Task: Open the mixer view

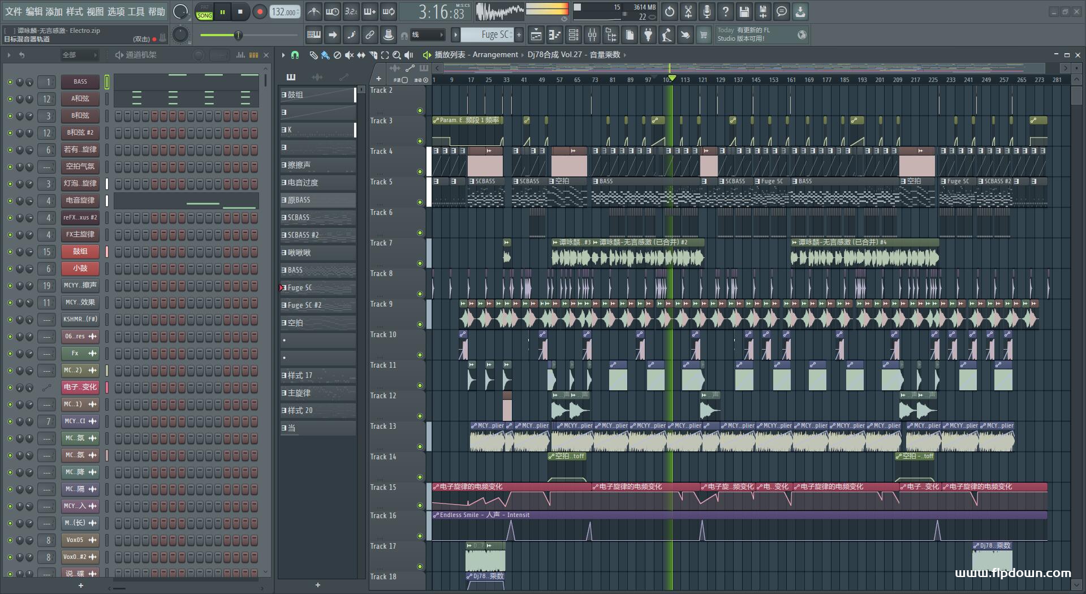Action: pyautogui.click(x=592, y=35)
